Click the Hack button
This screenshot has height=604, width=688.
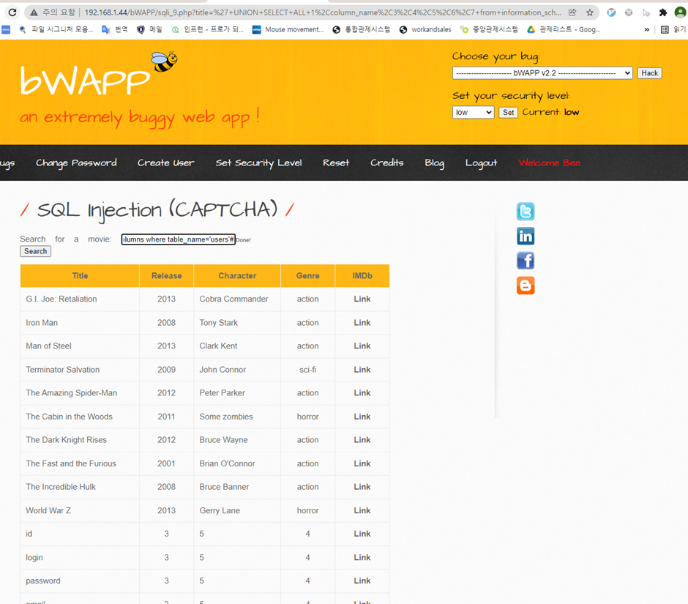point(649,73)
